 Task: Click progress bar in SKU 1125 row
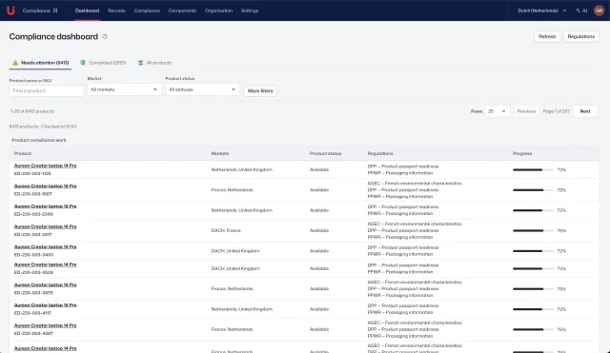533,169
